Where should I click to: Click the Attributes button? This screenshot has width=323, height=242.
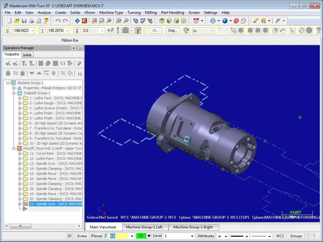point(206,236)
